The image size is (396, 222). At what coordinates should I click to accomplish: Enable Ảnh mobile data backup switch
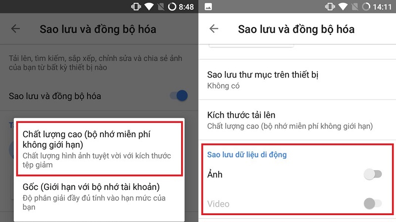373,174
